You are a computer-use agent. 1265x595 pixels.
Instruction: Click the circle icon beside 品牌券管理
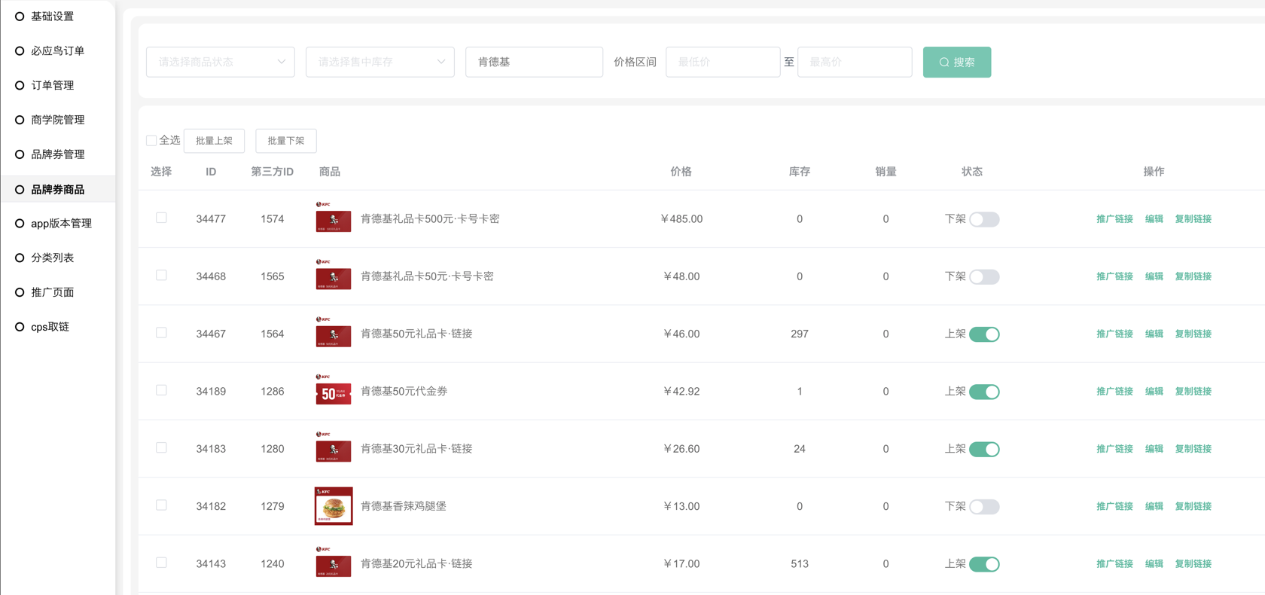click(x=20, y=154)
